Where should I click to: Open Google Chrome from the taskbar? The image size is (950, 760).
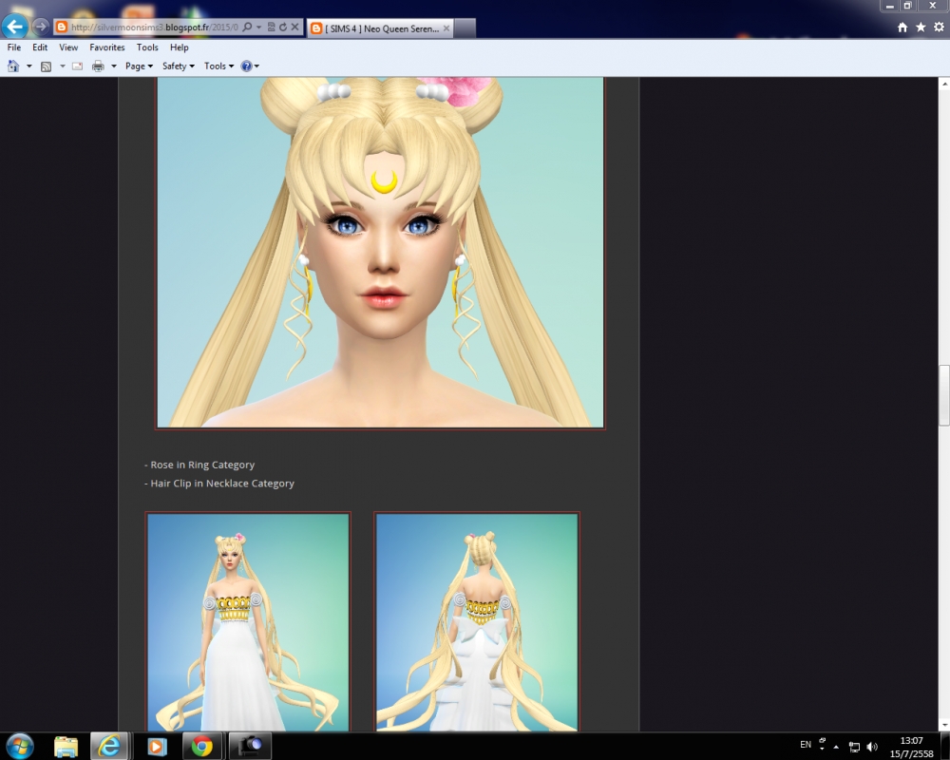point(201,746)
